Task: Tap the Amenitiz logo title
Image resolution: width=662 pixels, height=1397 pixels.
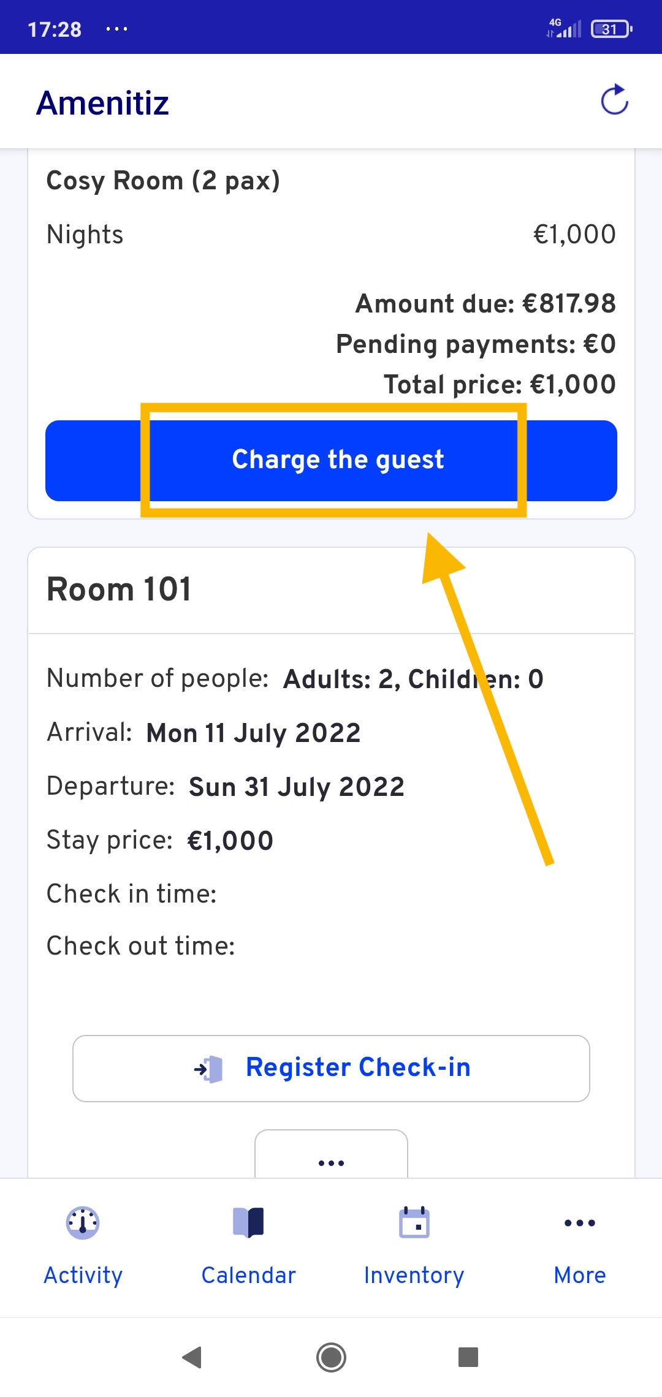Action: (102, 103)
